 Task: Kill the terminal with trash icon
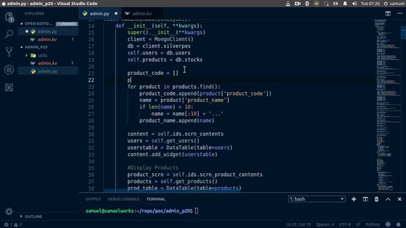coord(376,199)
